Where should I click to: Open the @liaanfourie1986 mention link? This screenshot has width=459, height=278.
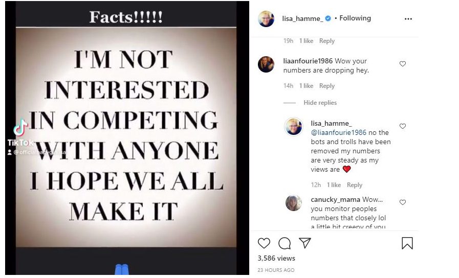coord(338,132)
